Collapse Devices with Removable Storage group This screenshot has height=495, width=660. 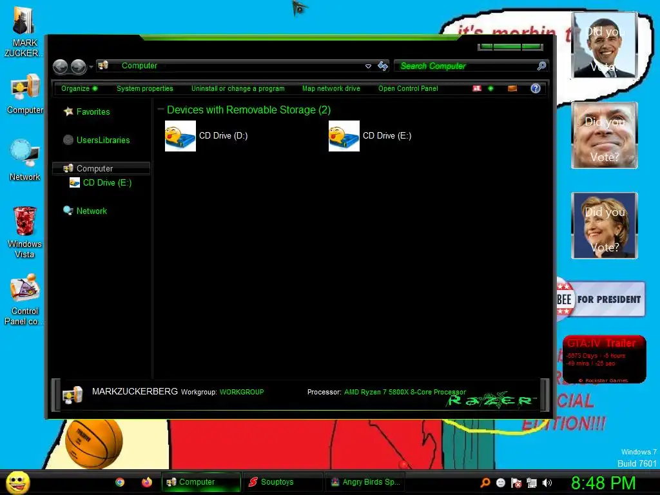coord(160,110)
